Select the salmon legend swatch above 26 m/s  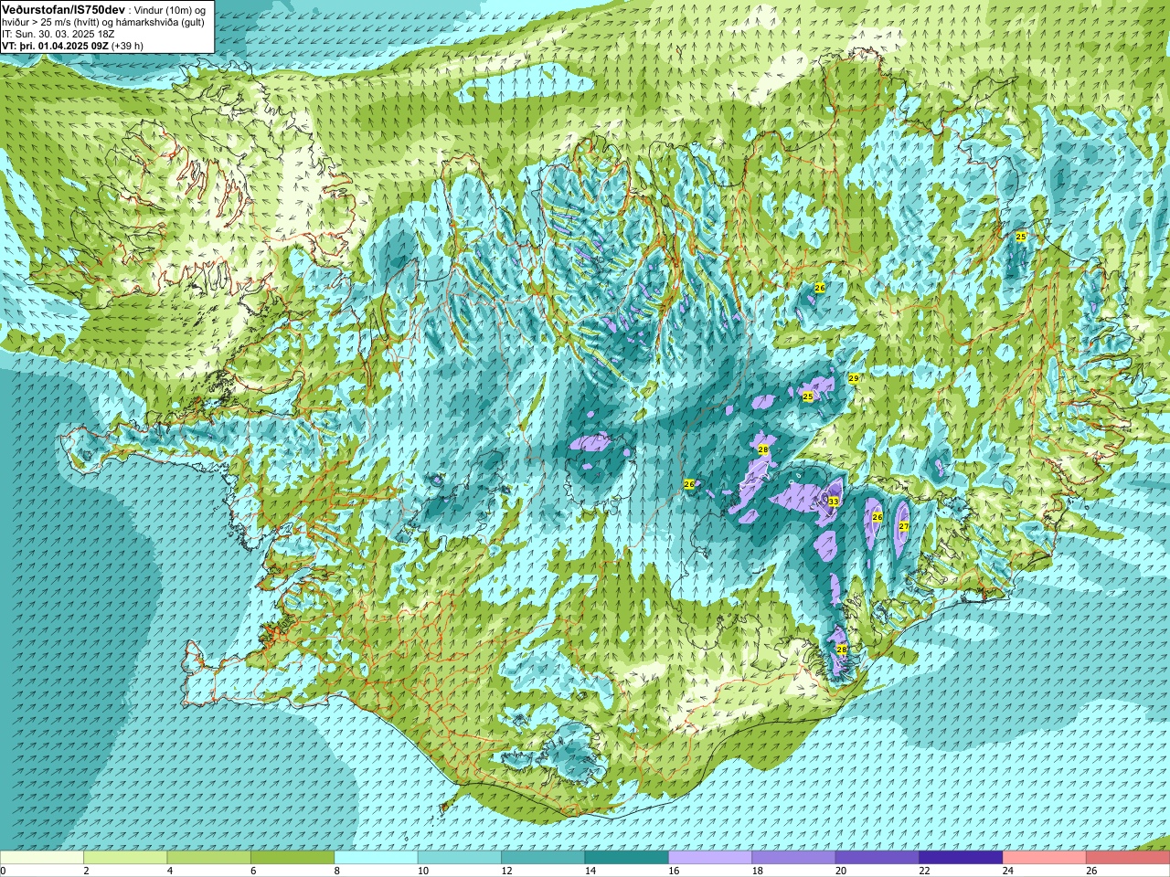pyautogui.click(x=1128, y=859)
